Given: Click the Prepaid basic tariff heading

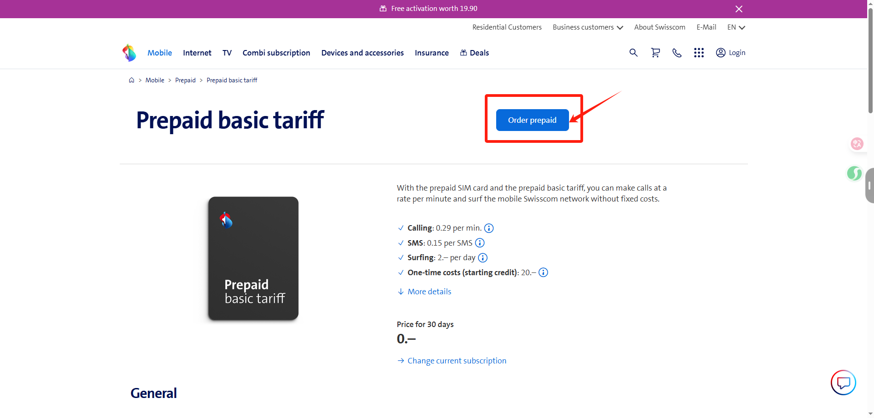Looking at the screenshot, I should [230, 121].
